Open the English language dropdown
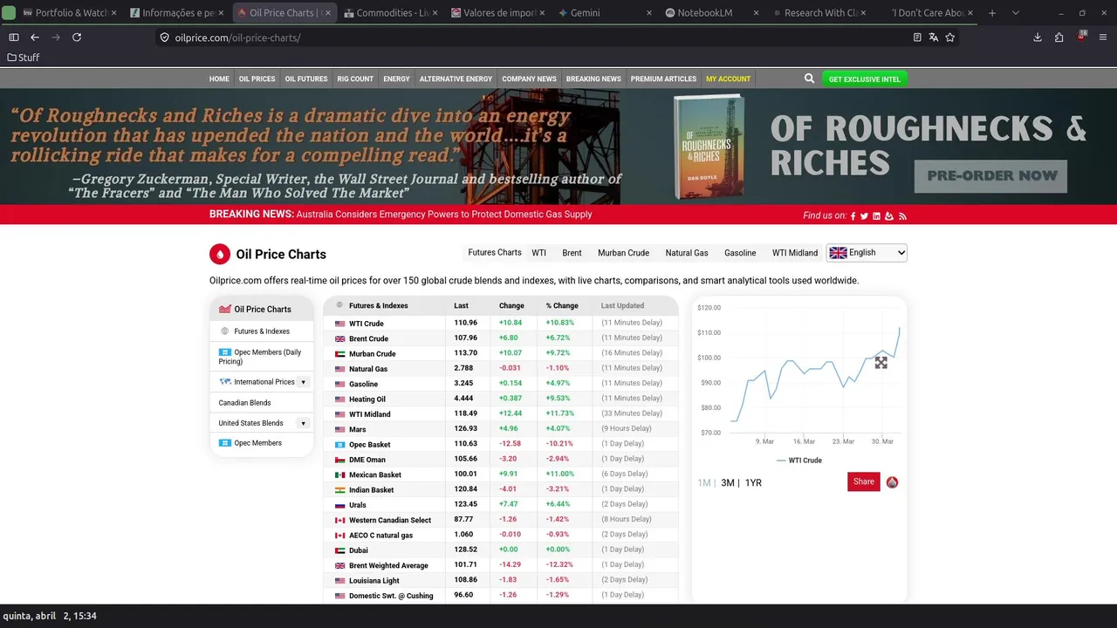The height and width of the screenshot is (628, 1117). point(867,253)
